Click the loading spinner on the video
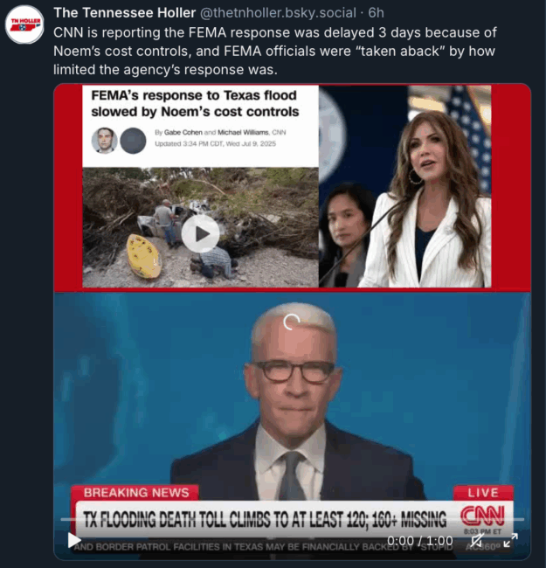The image size is (546, 568). tap(292, 322)
